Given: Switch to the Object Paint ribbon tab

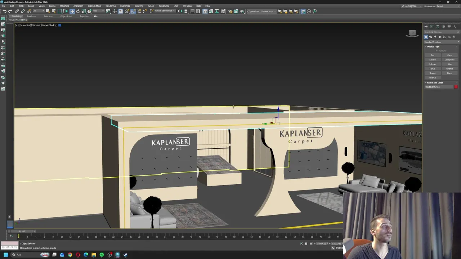Looking at the screenshot, I should coord(66,16).
